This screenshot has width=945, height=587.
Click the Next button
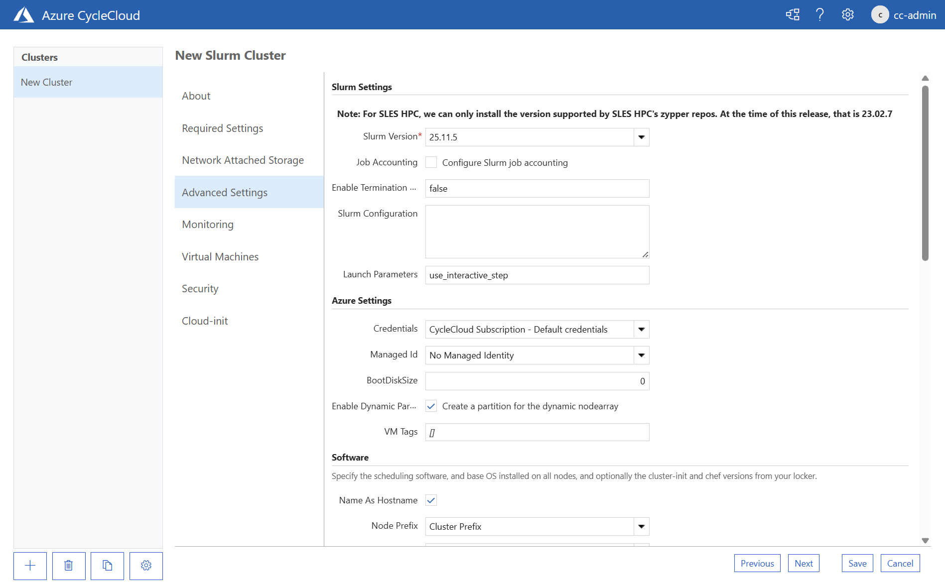(x=804, y=563)
